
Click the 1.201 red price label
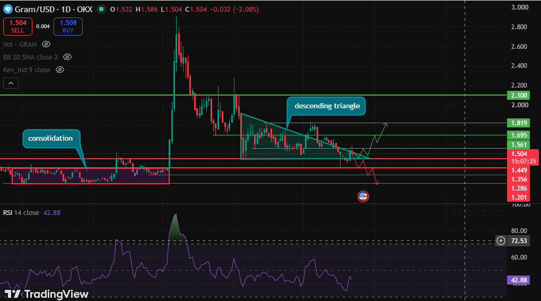[518, 197]
